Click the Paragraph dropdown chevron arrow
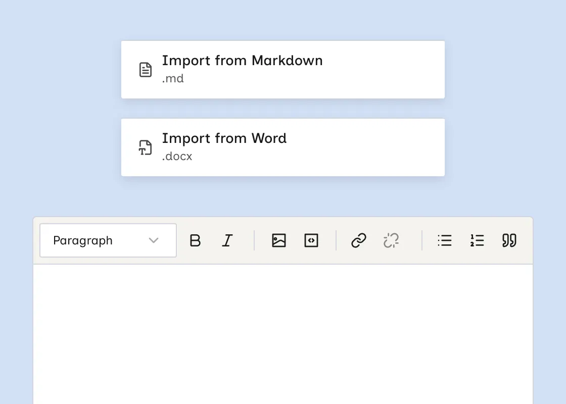The height and width of the screenshot is (404, 566). (x=154, y=240)
